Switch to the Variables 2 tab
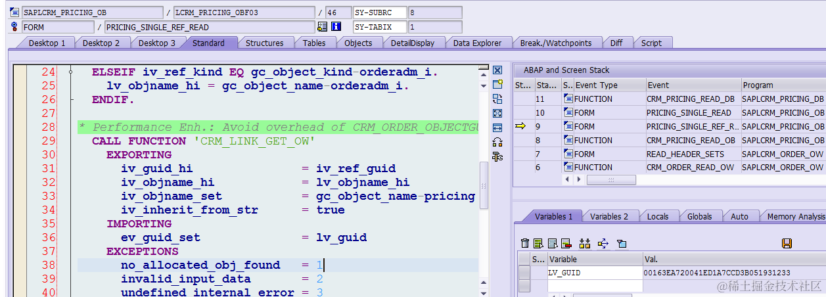 [x=609, y=216]
